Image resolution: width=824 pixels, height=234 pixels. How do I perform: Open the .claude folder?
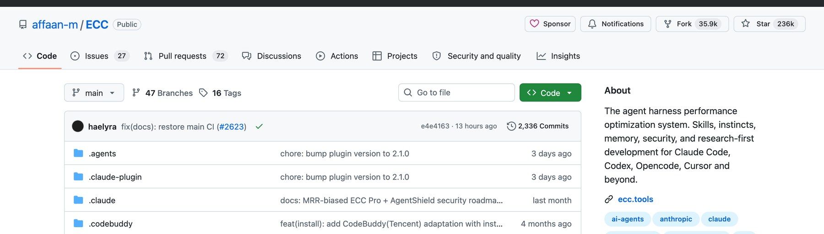click(102, 200)
